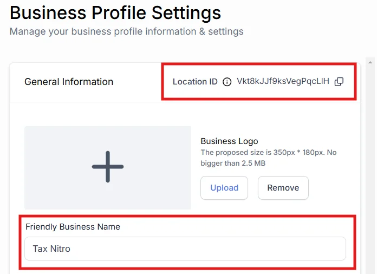Click the Business Logo label
The image size is (377, 274).
[x=229, y=141]
